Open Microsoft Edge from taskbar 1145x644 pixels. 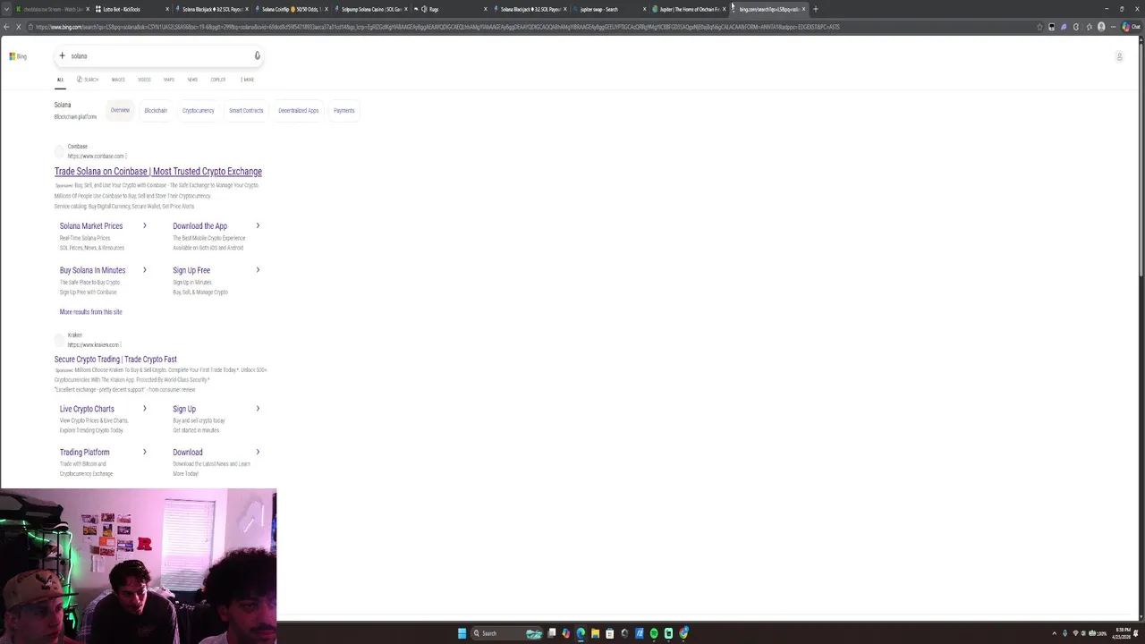(x=581, y=633)
